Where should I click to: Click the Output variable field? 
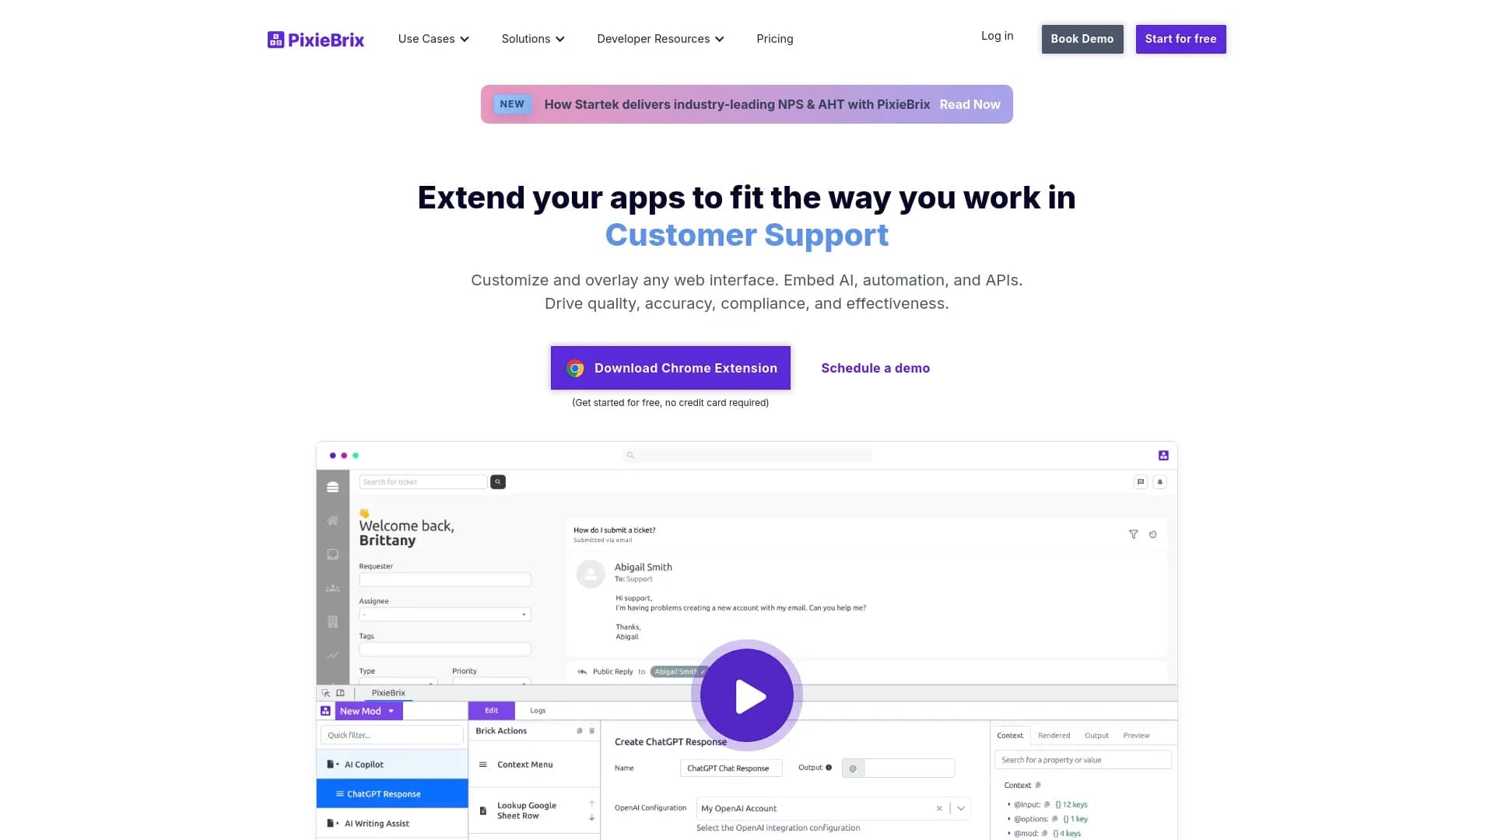coord(909,768)
